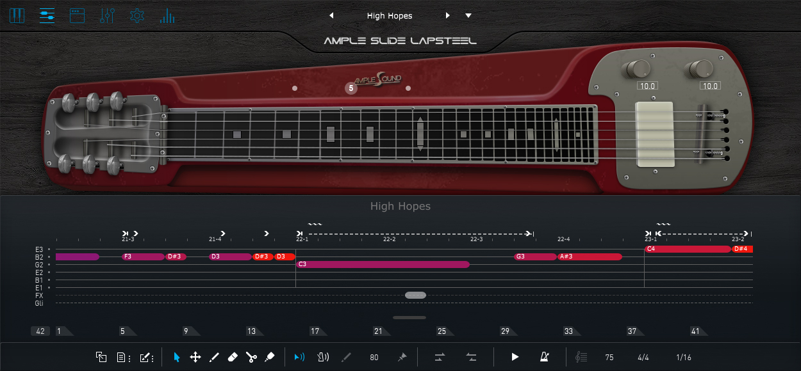This screenshot has width=801, height=371.
Task: Open the 1/16 grid quantize selector
Action: [684, 358]
